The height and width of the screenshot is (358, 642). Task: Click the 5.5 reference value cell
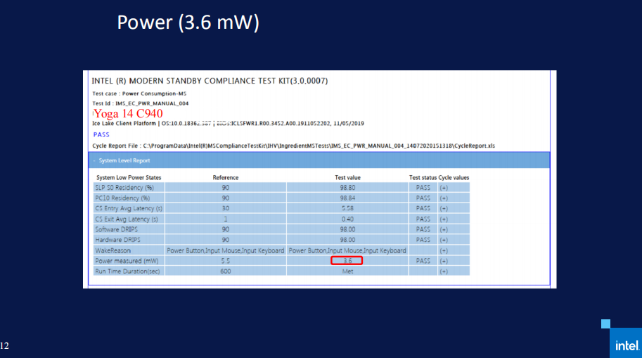(x=226, y=261)
